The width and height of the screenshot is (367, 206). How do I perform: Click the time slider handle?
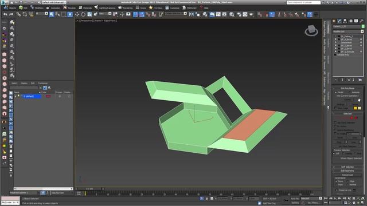coord(89,189)
